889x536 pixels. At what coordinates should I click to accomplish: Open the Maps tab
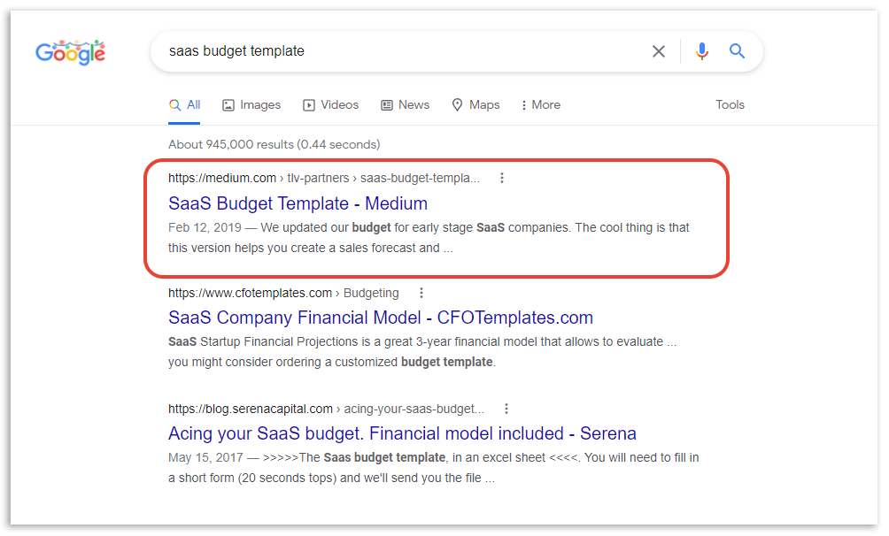[475, 105]
